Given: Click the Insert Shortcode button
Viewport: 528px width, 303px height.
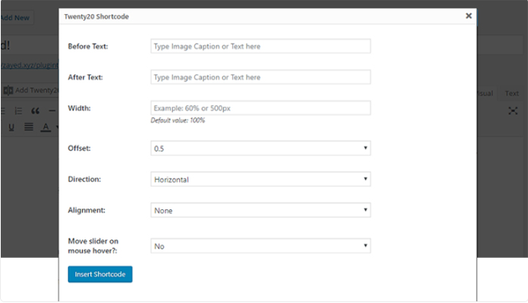Looking at the screenshot, I should pyautogui.click(x=100, y=274).
